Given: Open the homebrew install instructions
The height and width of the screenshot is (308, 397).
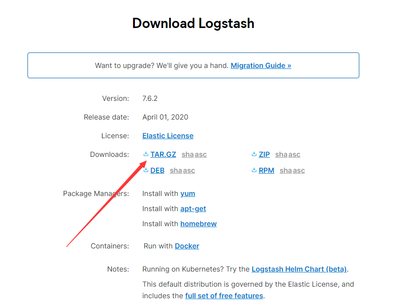Looking at the screenshot, I should [x=198, y=224].
